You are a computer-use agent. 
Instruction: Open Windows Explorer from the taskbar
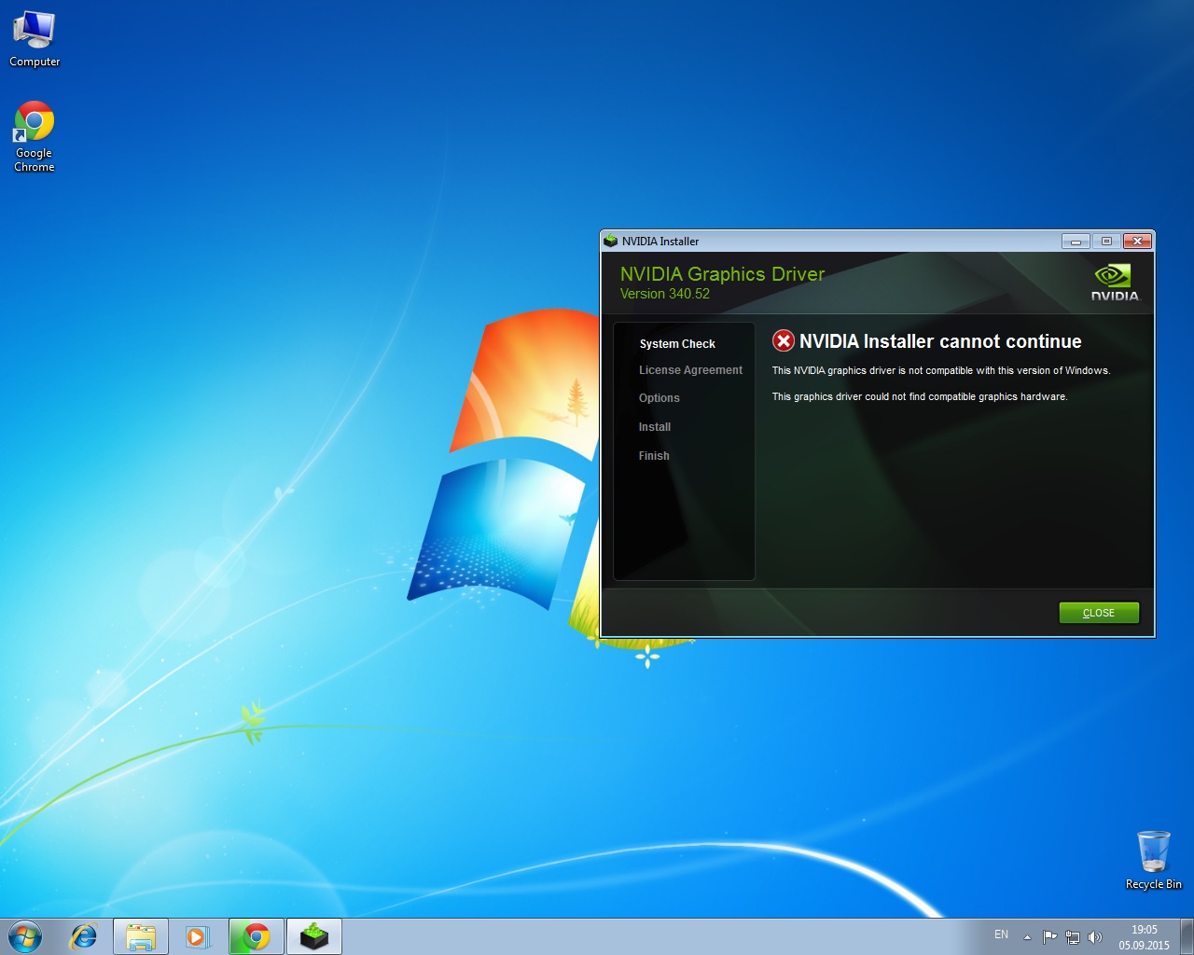click(x=141, y=936)
